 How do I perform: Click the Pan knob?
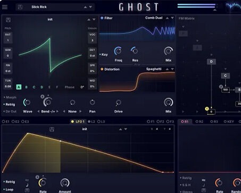click(92, 102)
